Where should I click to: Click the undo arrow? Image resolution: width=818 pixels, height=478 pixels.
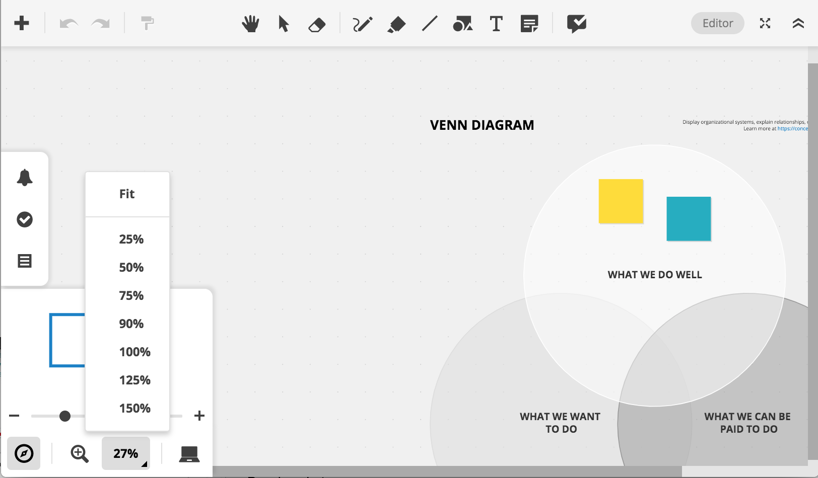(x=69, y=24)
